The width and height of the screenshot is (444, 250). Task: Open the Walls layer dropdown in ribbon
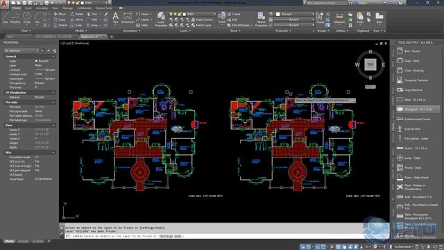(193, 14)
